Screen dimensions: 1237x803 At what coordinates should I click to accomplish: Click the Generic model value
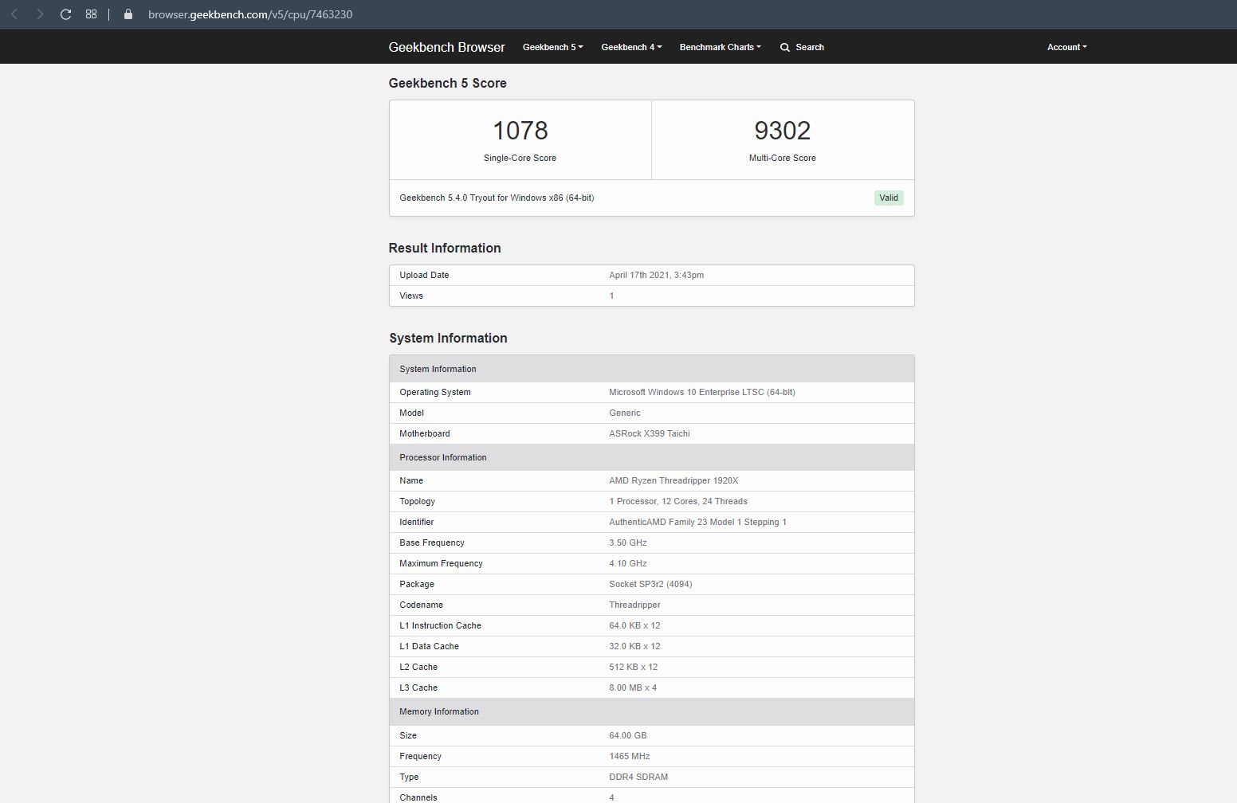624,413
